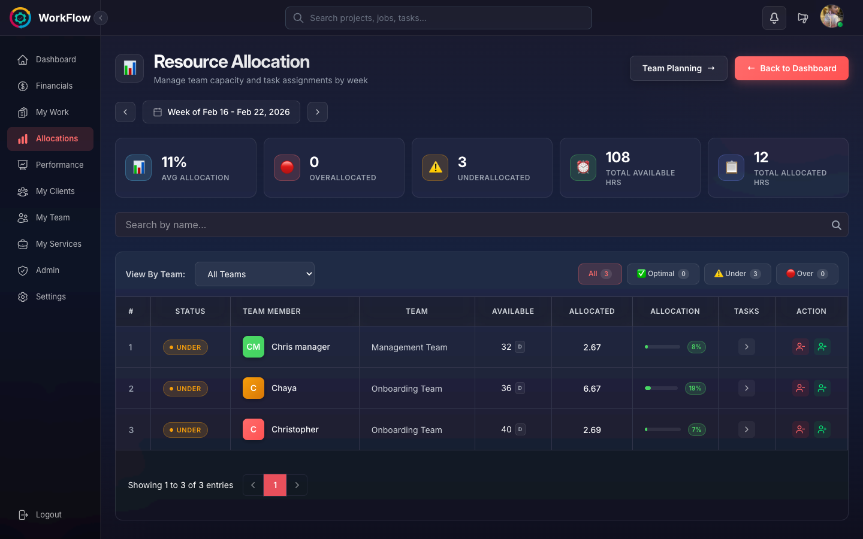
Task: View Christopher's allocation progress bar
Action: click(x=661, y=429)
